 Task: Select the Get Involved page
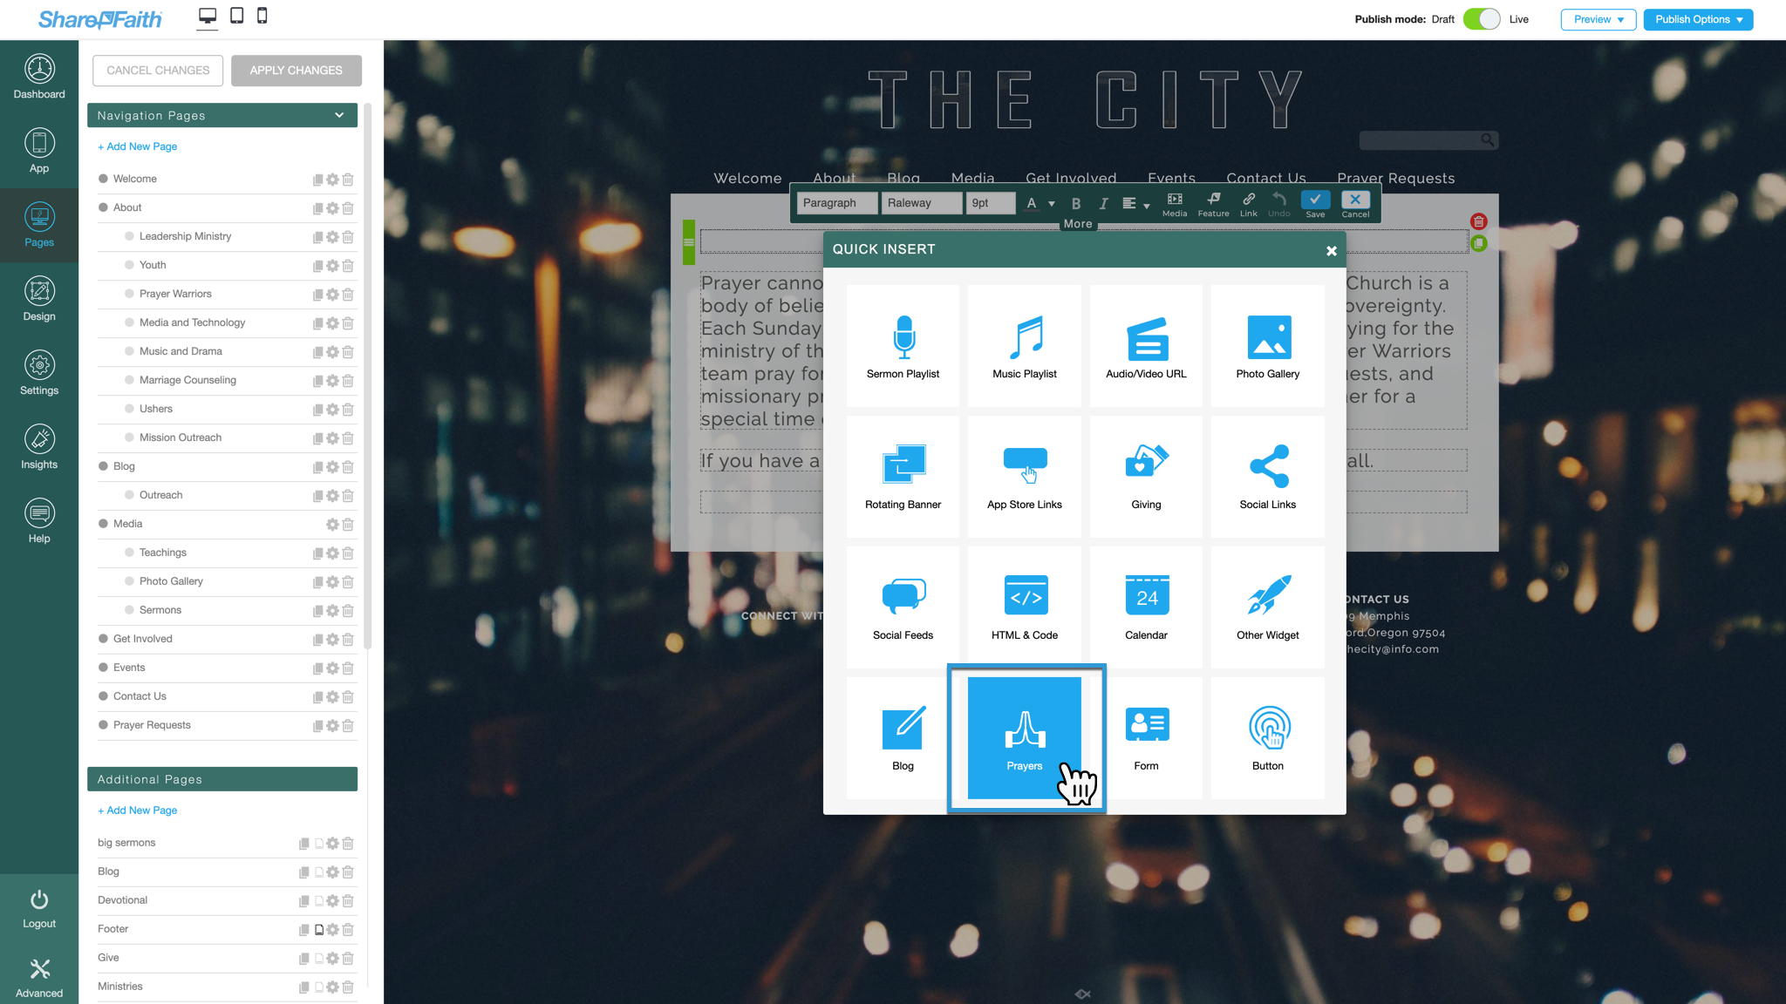coord(143,639)
